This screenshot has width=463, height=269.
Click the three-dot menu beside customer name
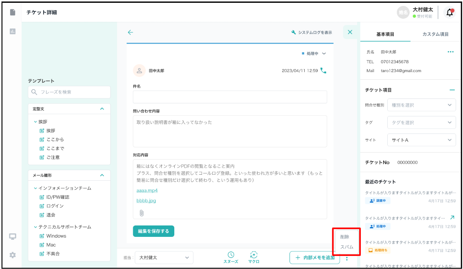[x=450, y=52]
